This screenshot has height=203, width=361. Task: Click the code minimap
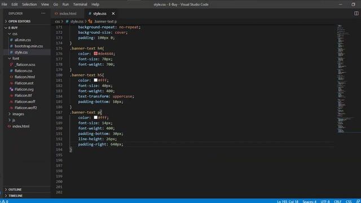point(347,78)
